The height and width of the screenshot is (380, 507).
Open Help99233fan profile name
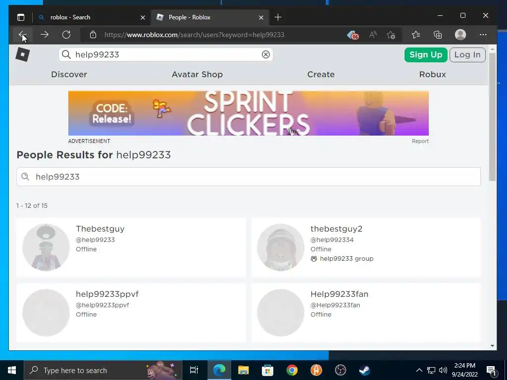[x=339, y=294]
